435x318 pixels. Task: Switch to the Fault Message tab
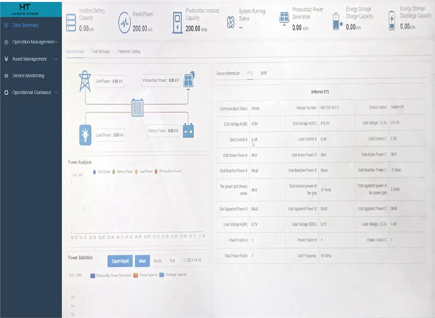point(101,52)
